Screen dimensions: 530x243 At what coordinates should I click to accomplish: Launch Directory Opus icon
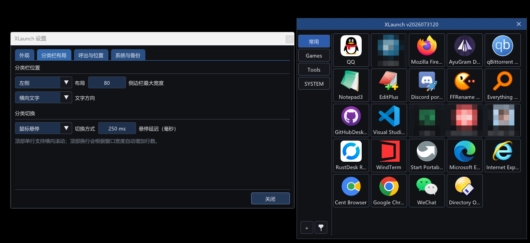tap(464, 191)
